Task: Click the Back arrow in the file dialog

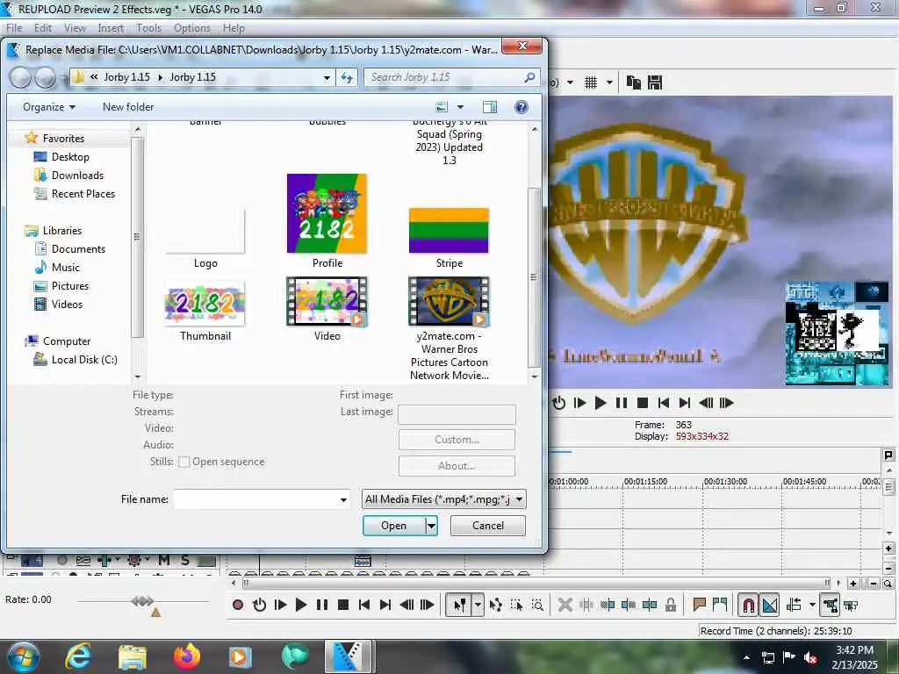Action: [21, 77]
